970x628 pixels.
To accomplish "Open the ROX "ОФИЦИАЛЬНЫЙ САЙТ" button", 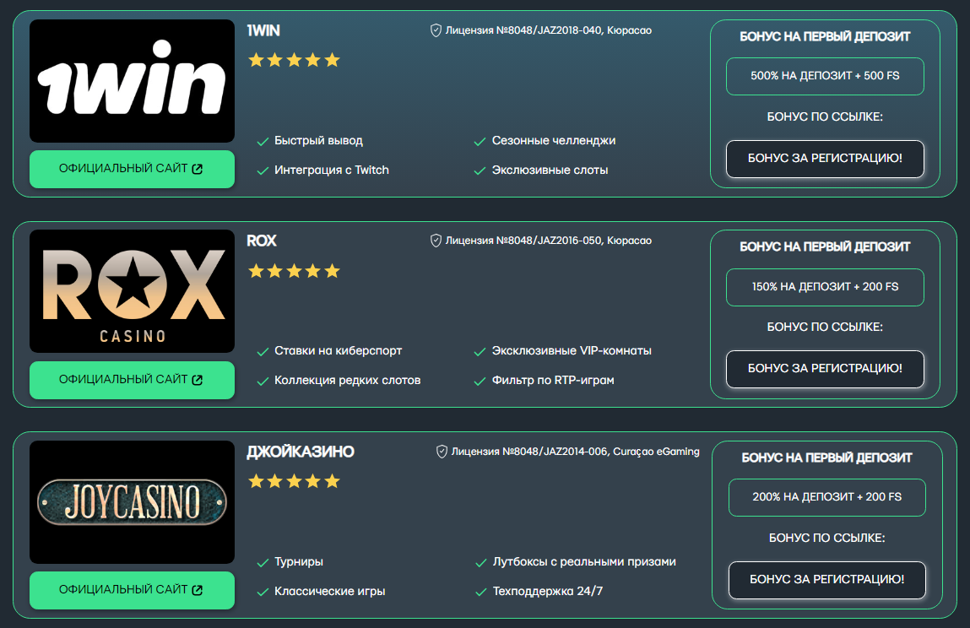I will [x=132, y=379].
